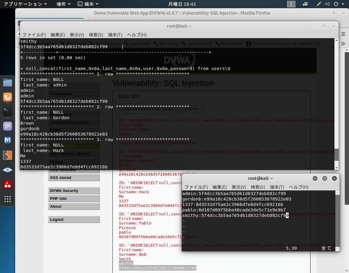Open ヘルプ(H) menu in large terminal
Image resolution: width=349 pixels, height=273 pixels.
coord(137,35)
